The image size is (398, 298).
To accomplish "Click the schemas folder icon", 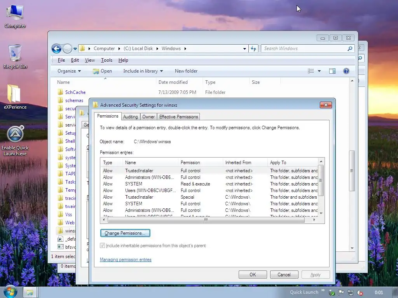I will click(x=60, y=100).
